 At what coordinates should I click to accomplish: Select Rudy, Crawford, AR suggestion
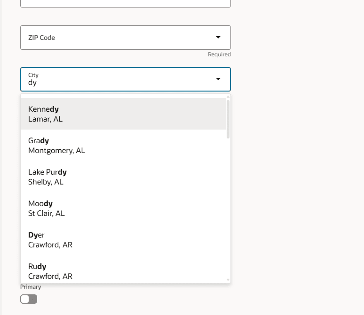click(123, 271)
